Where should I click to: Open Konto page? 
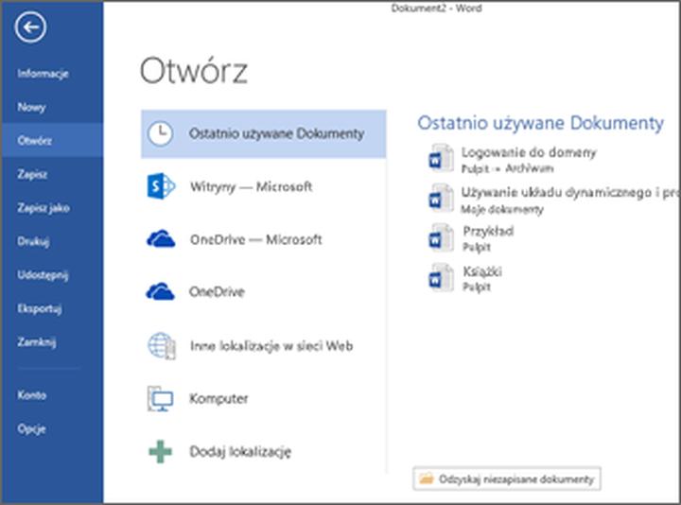(32, 395)
